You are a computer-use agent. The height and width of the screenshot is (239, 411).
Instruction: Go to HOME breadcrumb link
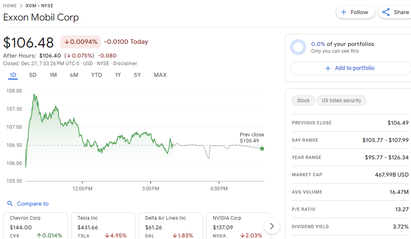click(10, 6)
